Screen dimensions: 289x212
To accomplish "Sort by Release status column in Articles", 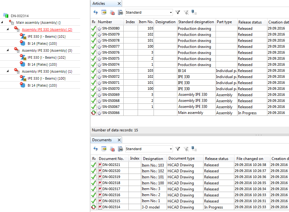I will point(250,22).
